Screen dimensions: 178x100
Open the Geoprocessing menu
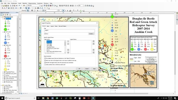coord(32,3)
